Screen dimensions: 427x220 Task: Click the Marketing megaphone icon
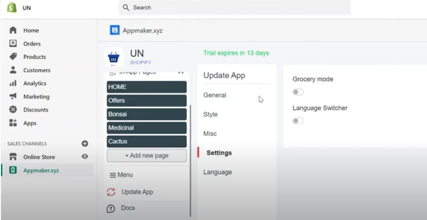[13, 96]
